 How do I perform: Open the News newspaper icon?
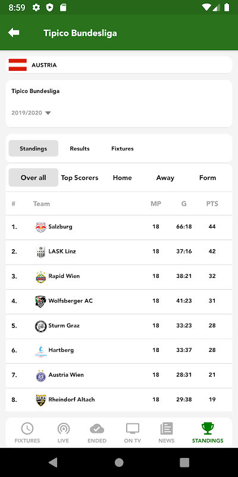(167, 429)
